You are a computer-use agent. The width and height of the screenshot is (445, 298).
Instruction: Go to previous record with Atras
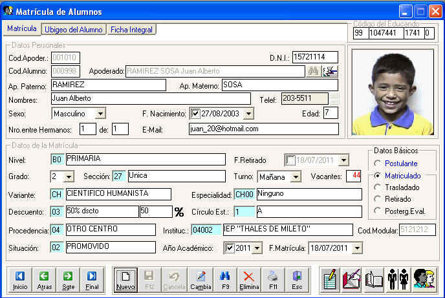click(44, 279)
